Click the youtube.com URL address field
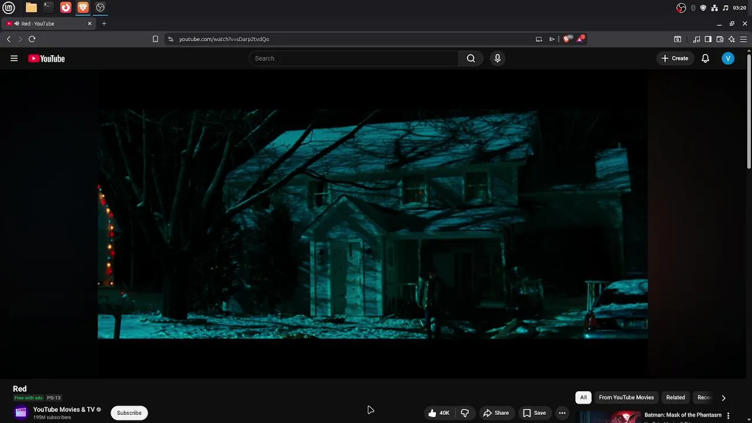 [352, 39]
